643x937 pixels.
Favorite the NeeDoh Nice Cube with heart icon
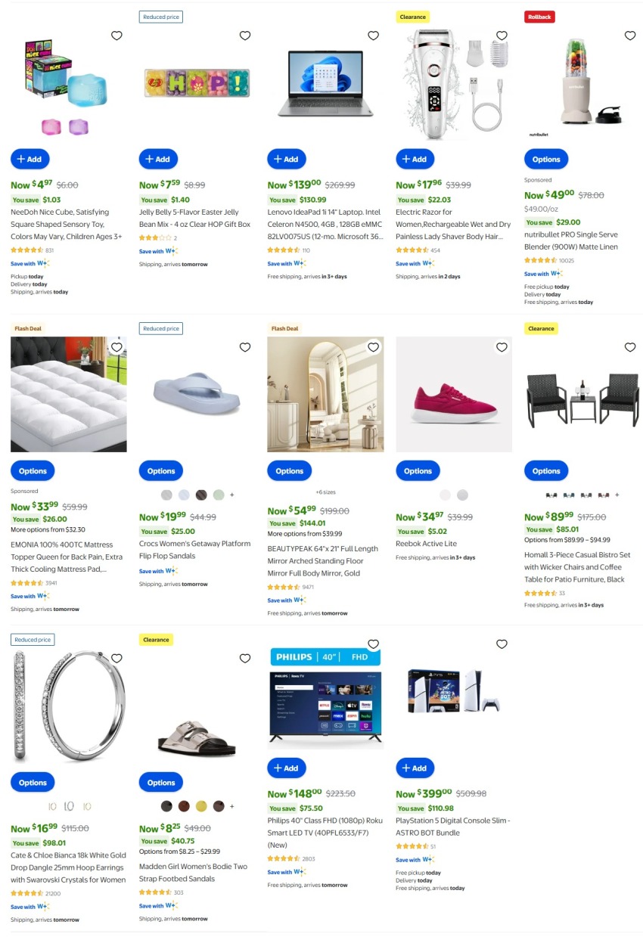pos(116,36)
